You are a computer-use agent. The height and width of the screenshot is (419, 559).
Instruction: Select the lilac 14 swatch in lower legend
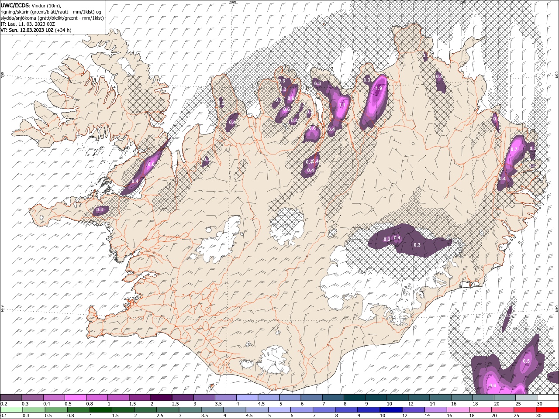[435, 410]
